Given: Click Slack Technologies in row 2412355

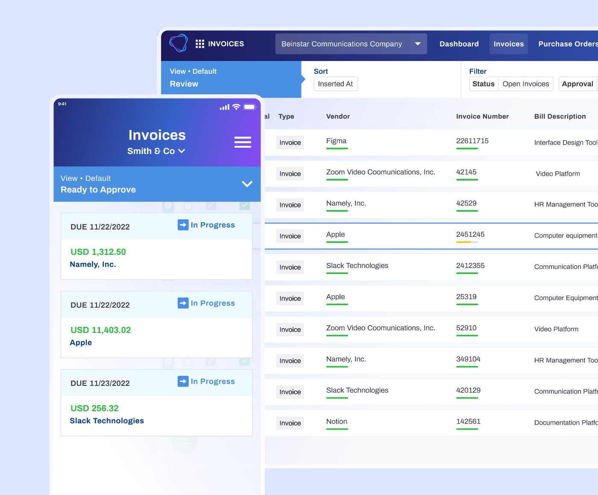Looking at the screenshot, I should click(x=357, y=265).
